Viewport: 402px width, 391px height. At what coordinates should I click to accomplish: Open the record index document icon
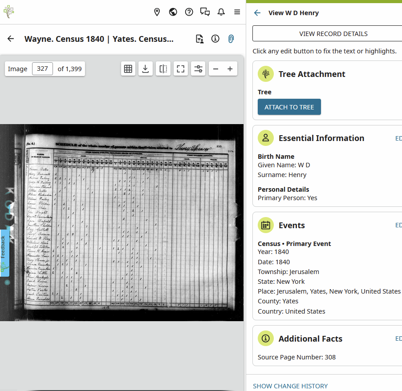point(199,39)
